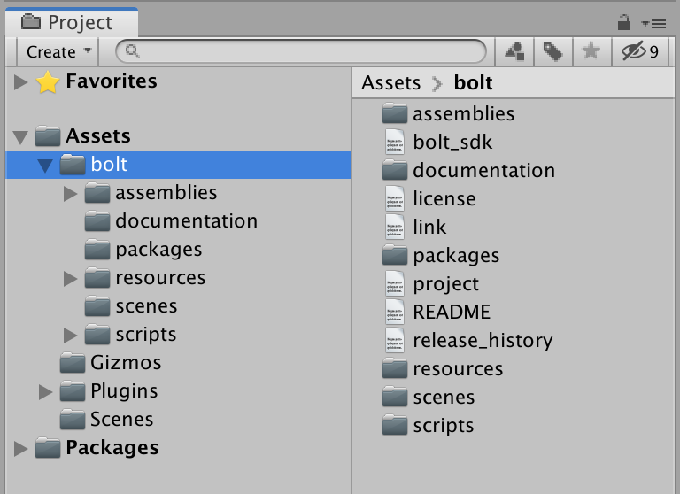Expand the assemblies folder in tree
The width and height of the screenshot is (680, 494).
click(70, 194)
